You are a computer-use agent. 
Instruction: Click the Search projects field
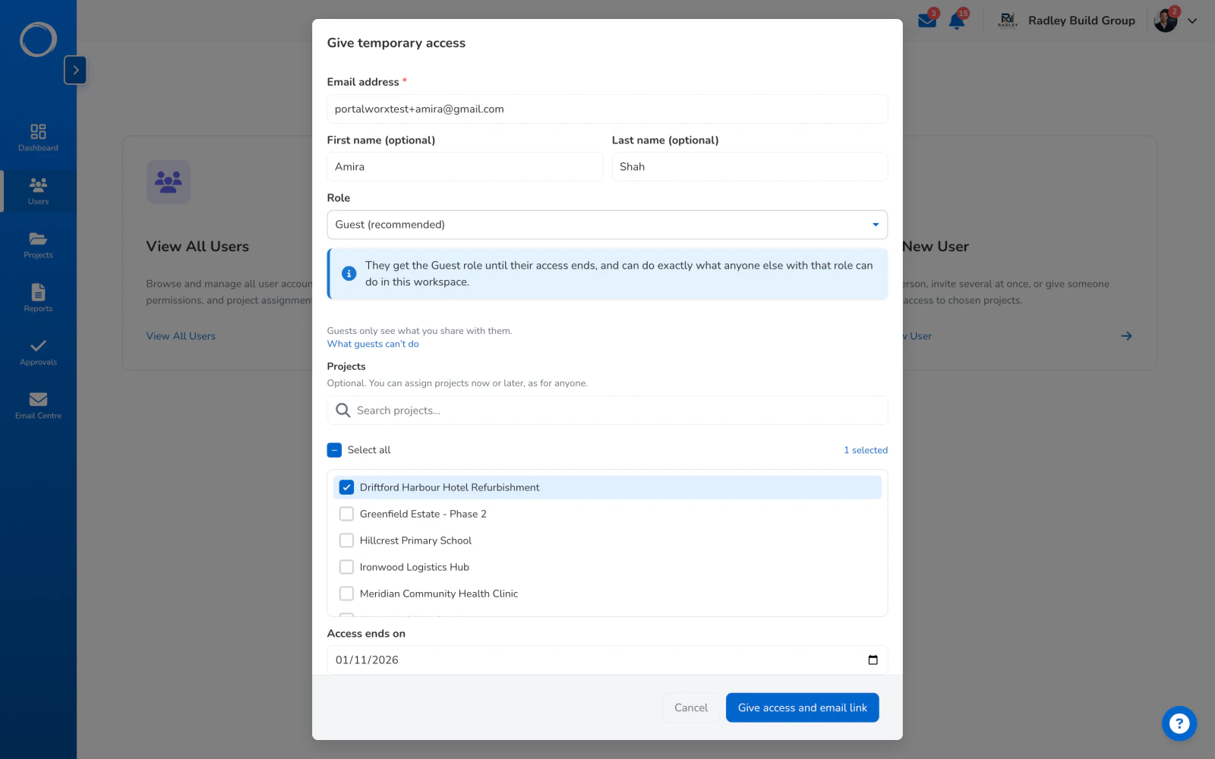[607, 410]
